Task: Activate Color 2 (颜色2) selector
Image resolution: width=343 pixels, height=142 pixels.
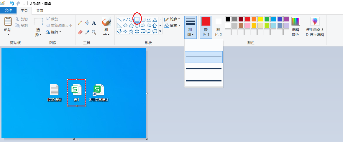Action: tap(218, 27)
